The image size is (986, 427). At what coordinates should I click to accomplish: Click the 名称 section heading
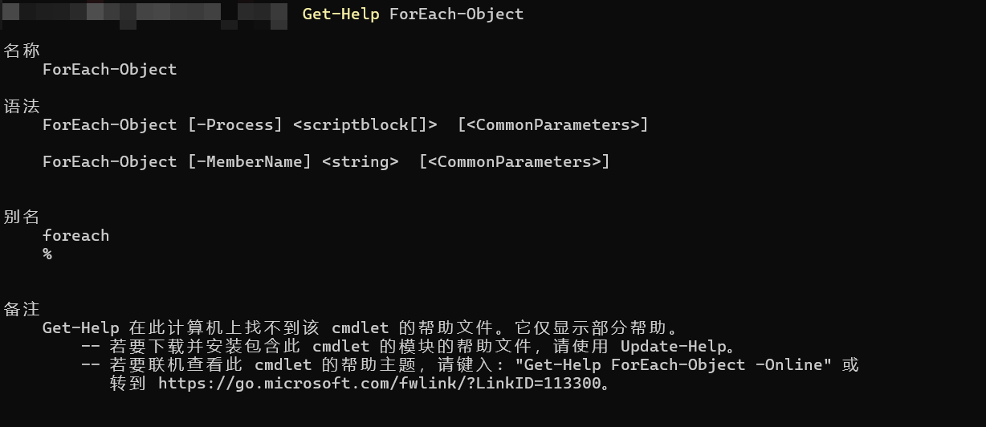coord(22,51)
